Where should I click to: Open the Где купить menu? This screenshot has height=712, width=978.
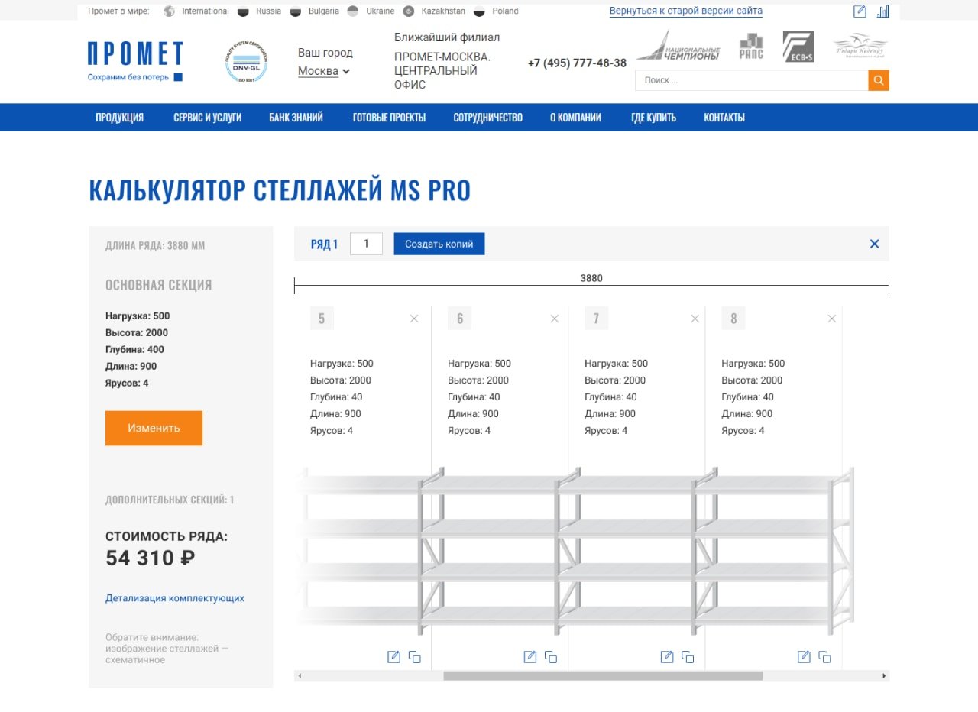pos(653,118)
